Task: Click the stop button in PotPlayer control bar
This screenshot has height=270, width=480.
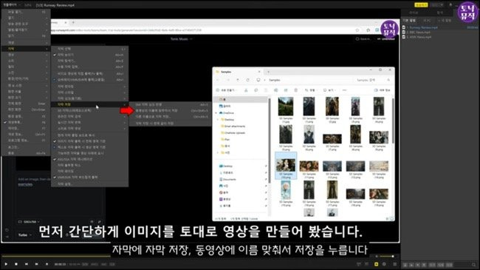Action: pos(16,264)
